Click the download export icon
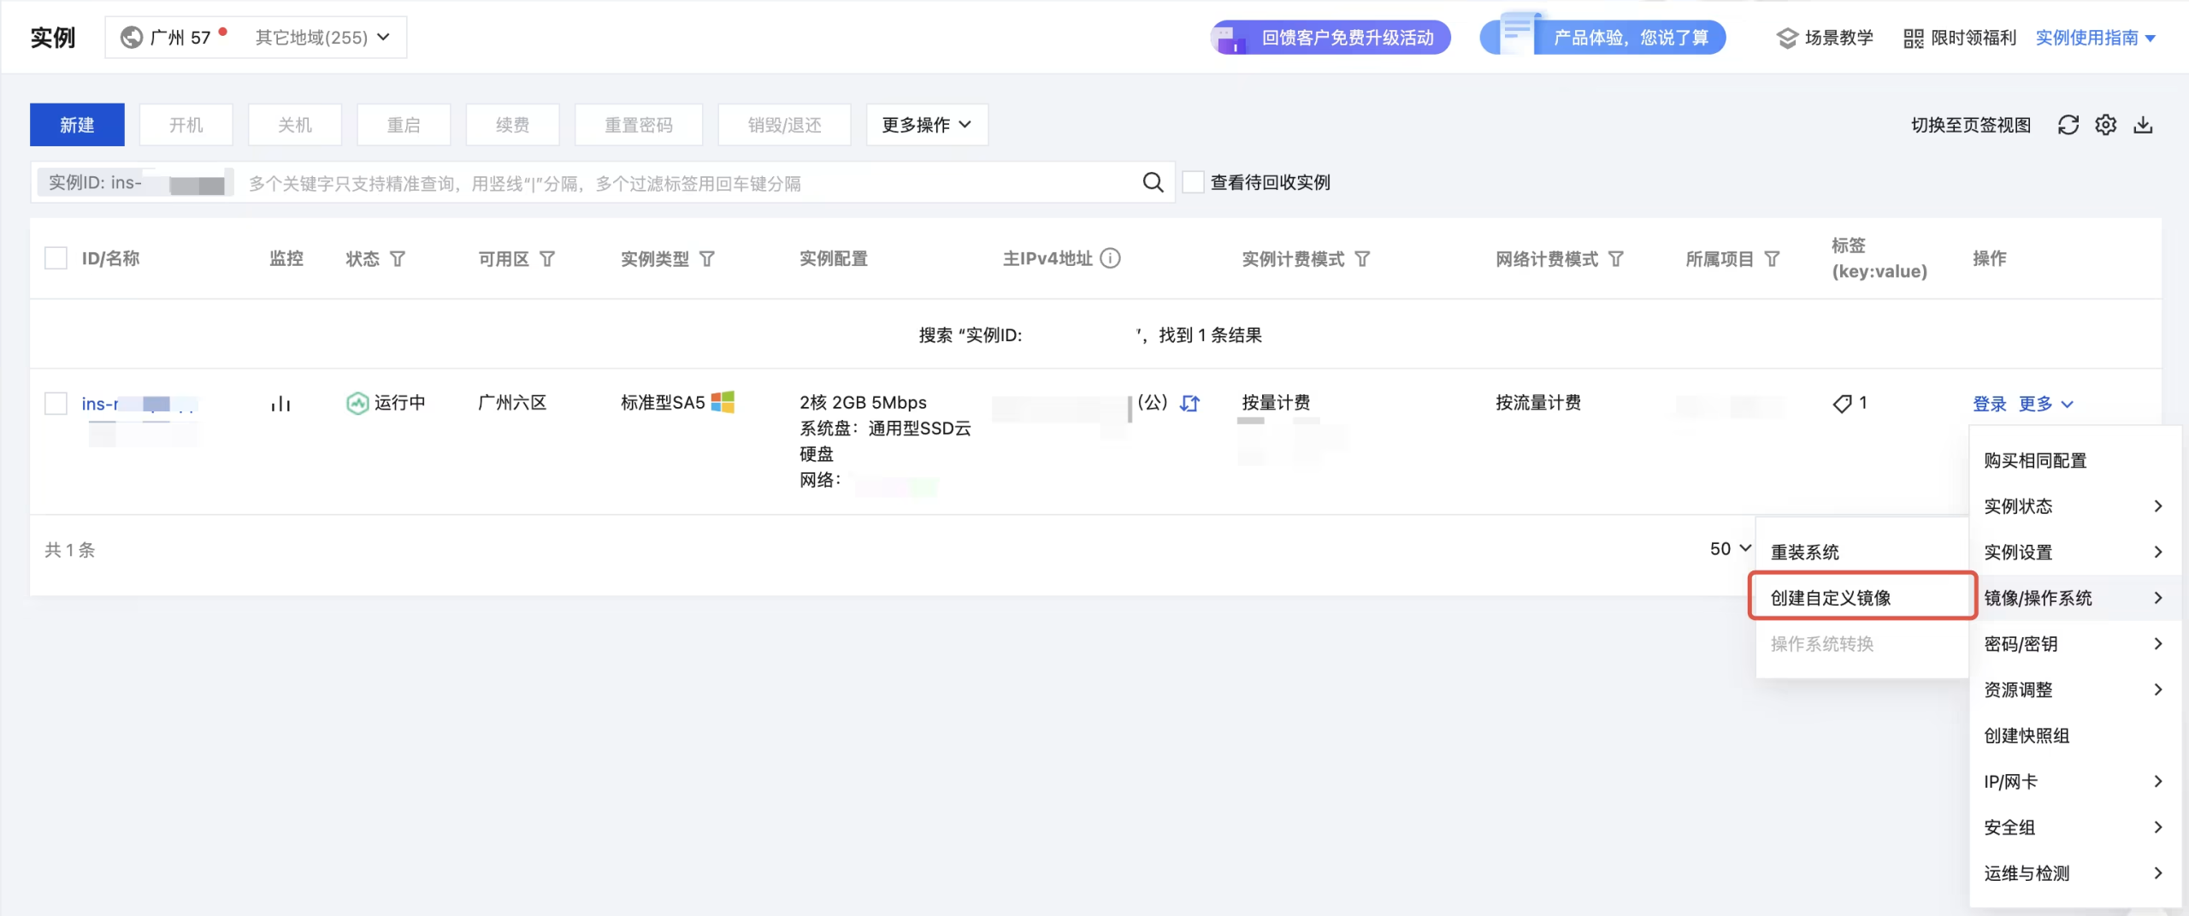The width and height of the screenshot is (2189, 916). 2143,125
